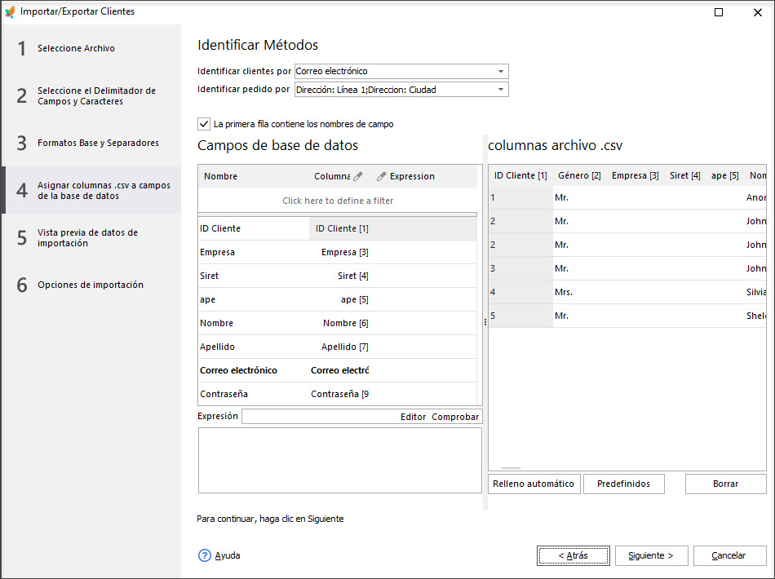Click the Siguiente button
Screen dimensions: 775x579
click(651, 555)
